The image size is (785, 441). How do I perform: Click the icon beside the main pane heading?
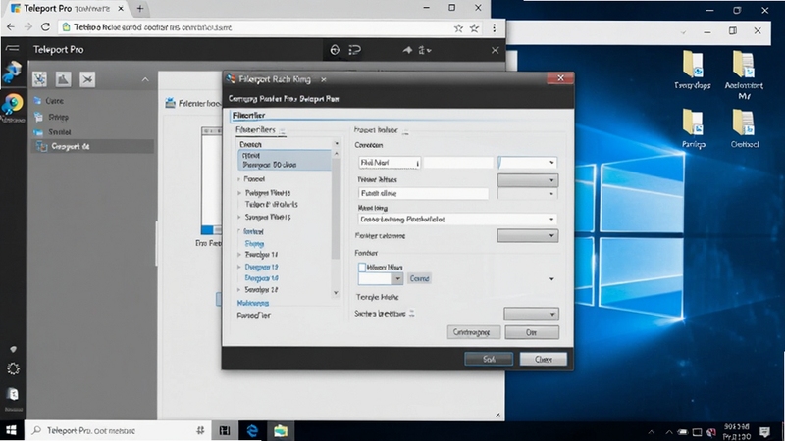pos(170,103)
